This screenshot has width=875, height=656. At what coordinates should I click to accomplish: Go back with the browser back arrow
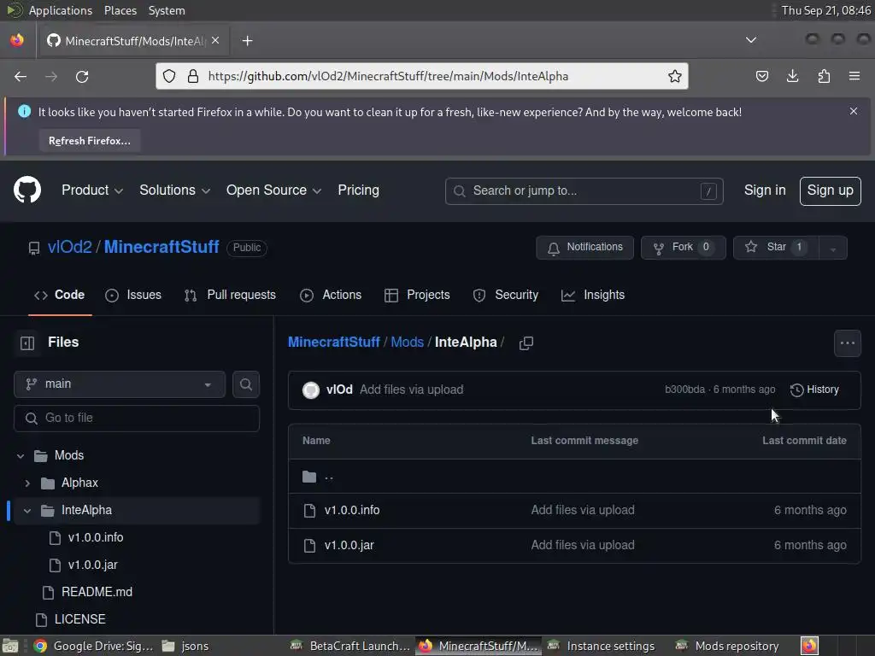coord(21,76)
